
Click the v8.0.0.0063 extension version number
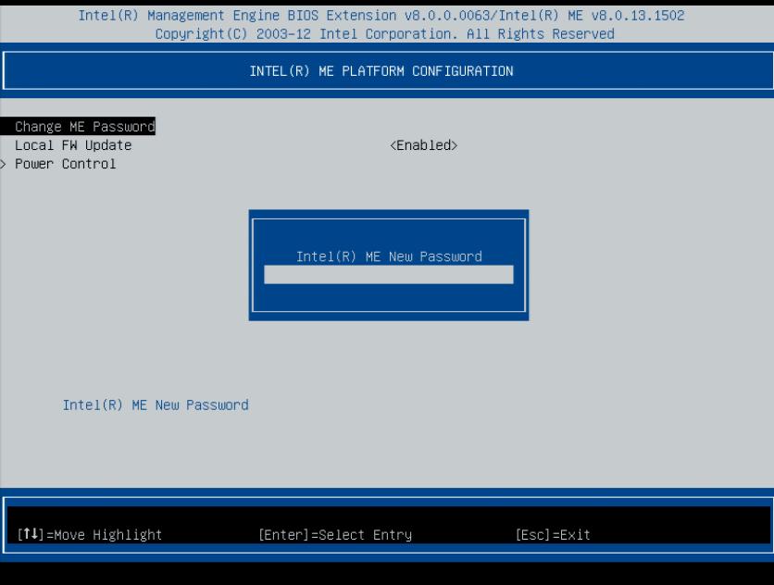coord(446,16)
